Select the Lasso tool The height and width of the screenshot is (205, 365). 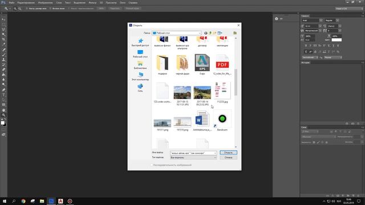(3, 30)
